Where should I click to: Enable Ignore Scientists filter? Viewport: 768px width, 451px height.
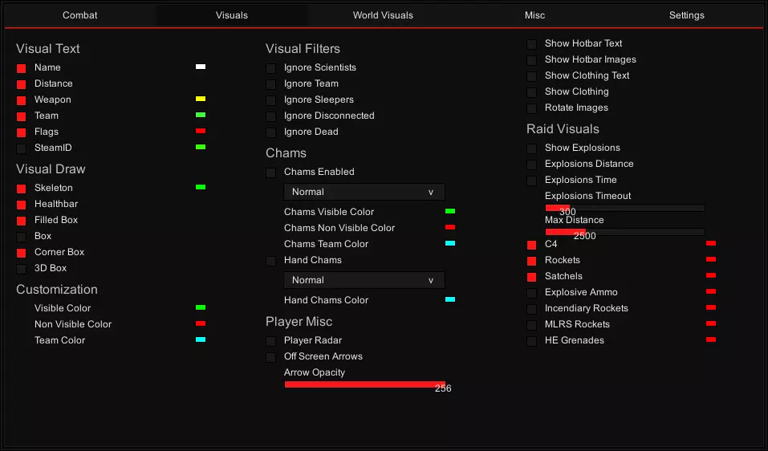[271, 68]
